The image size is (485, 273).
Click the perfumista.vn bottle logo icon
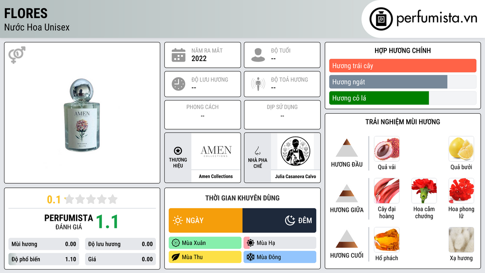pyautogui.click(x=381, y=19)
